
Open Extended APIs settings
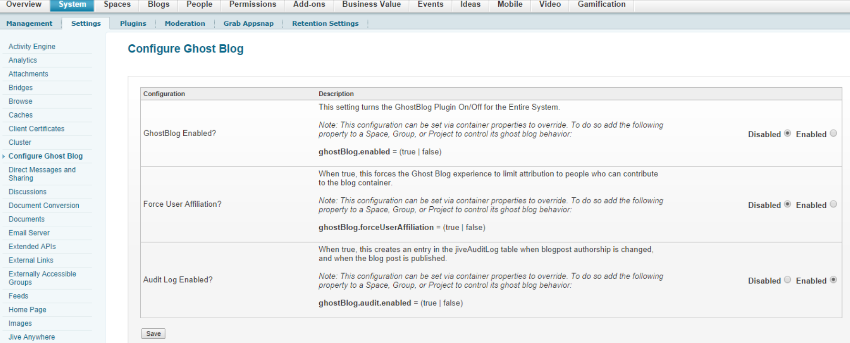[x=32, y=247]
